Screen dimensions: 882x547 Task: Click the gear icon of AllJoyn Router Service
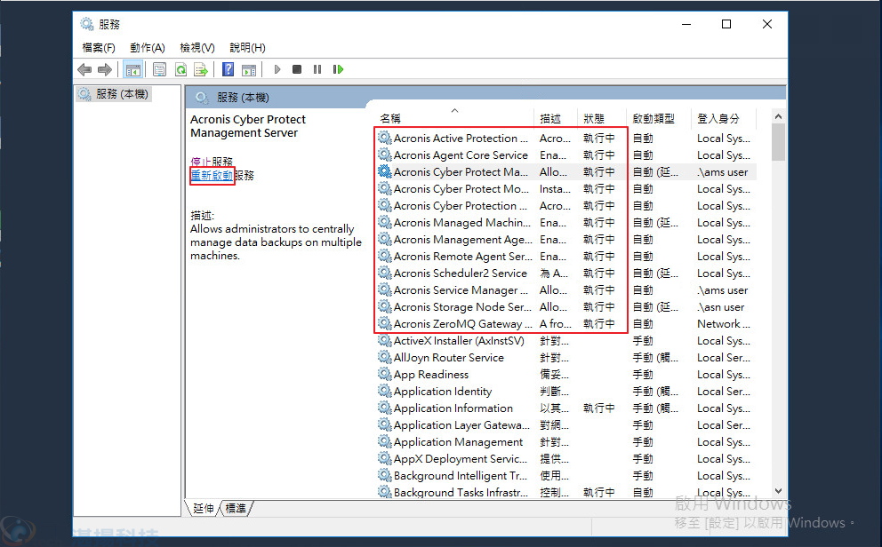tap(385, 357)
